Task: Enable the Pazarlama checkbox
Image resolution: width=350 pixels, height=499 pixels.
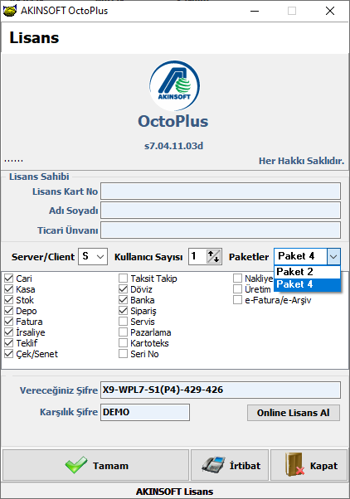Action: pyautogui.click(x=123, y=332)
